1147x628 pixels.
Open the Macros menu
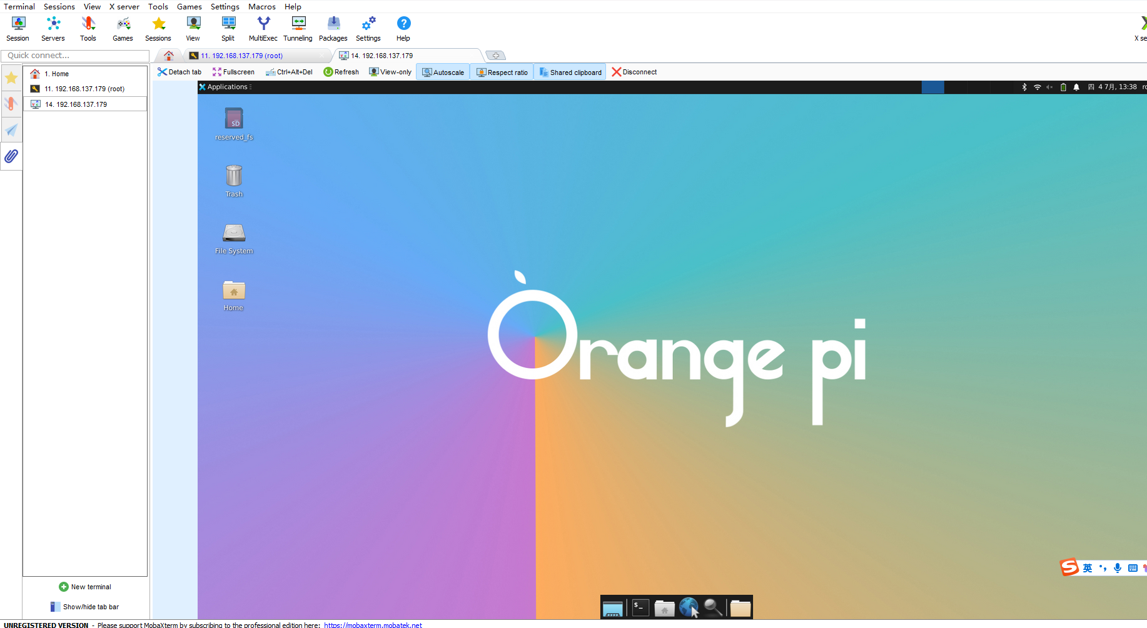tap(262, 6)
